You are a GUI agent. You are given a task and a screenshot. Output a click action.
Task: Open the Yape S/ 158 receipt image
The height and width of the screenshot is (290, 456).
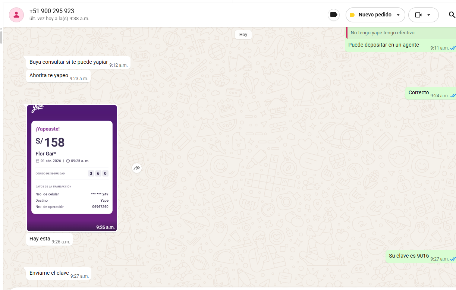point(72,168)
